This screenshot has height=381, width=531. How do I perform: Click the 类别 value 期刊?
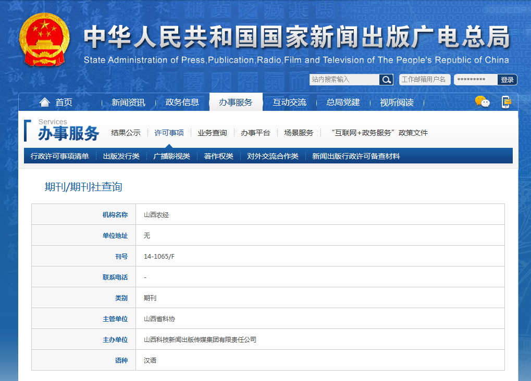pyautogui.click(x=150, y=298)
